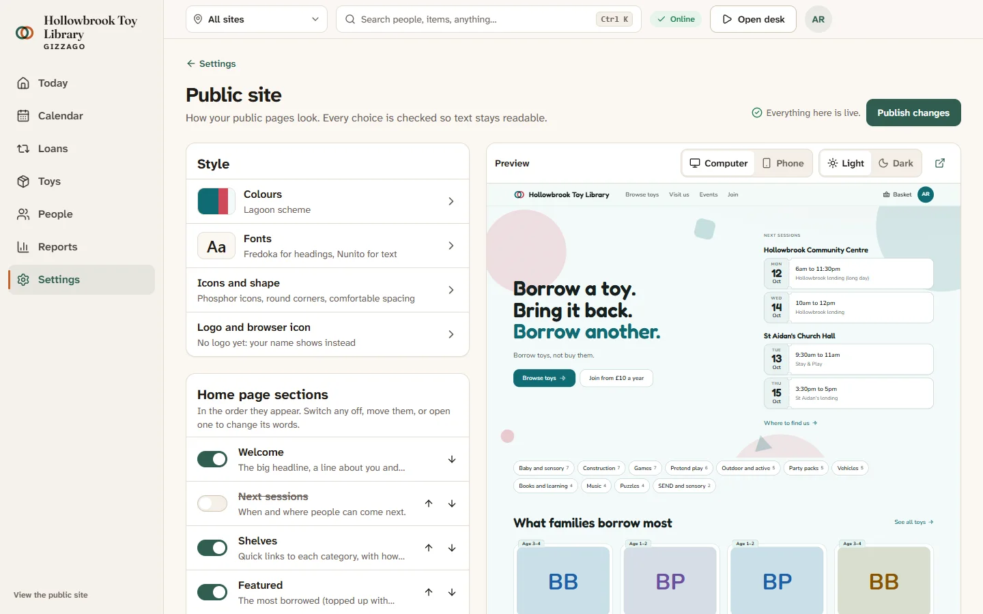Open Icons and shape options
Image resolution: width=983 pixels, height=614 pixels.
[x=328, y=290]
